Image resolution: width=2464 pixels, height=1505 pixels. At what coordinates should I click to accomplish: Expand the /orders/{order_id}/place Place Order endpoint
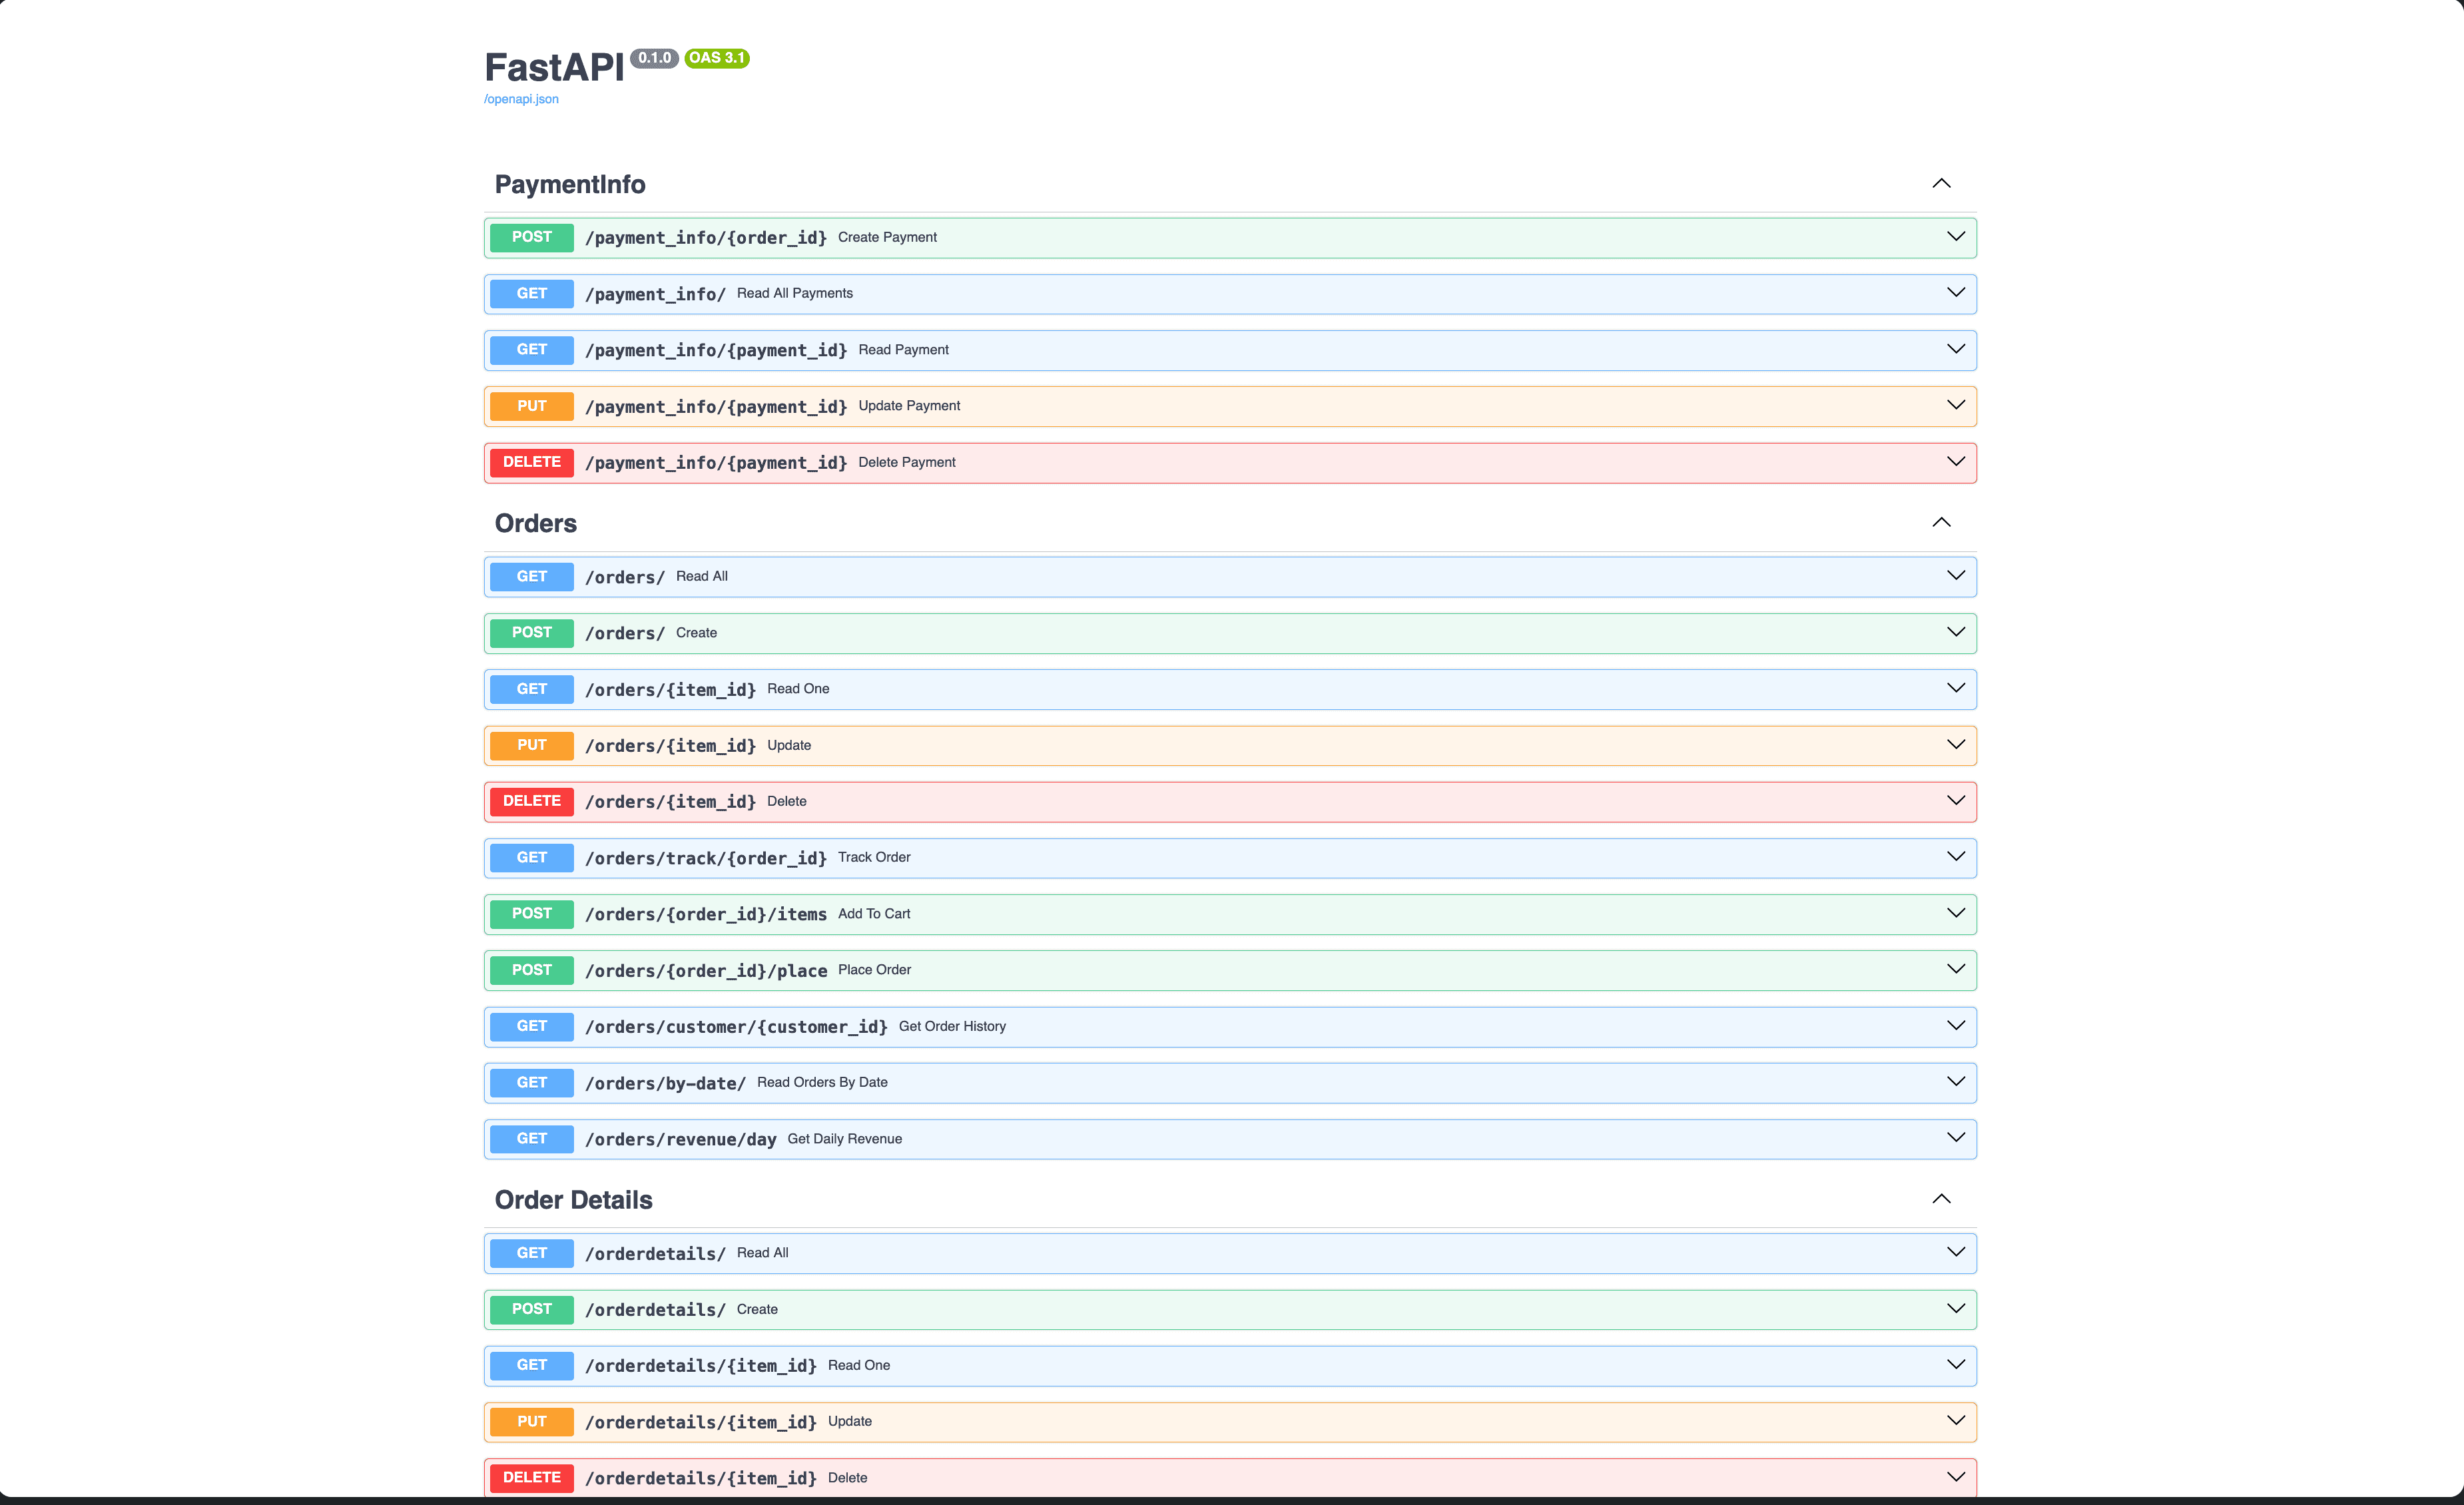point(1954,969)
